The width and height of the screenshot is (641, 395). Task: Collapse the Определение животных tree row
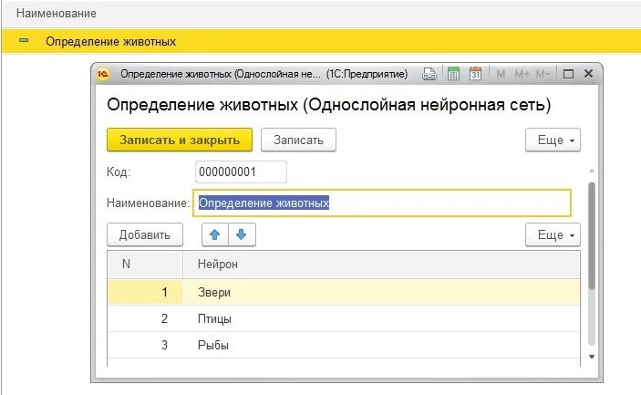tap(24, 40)
